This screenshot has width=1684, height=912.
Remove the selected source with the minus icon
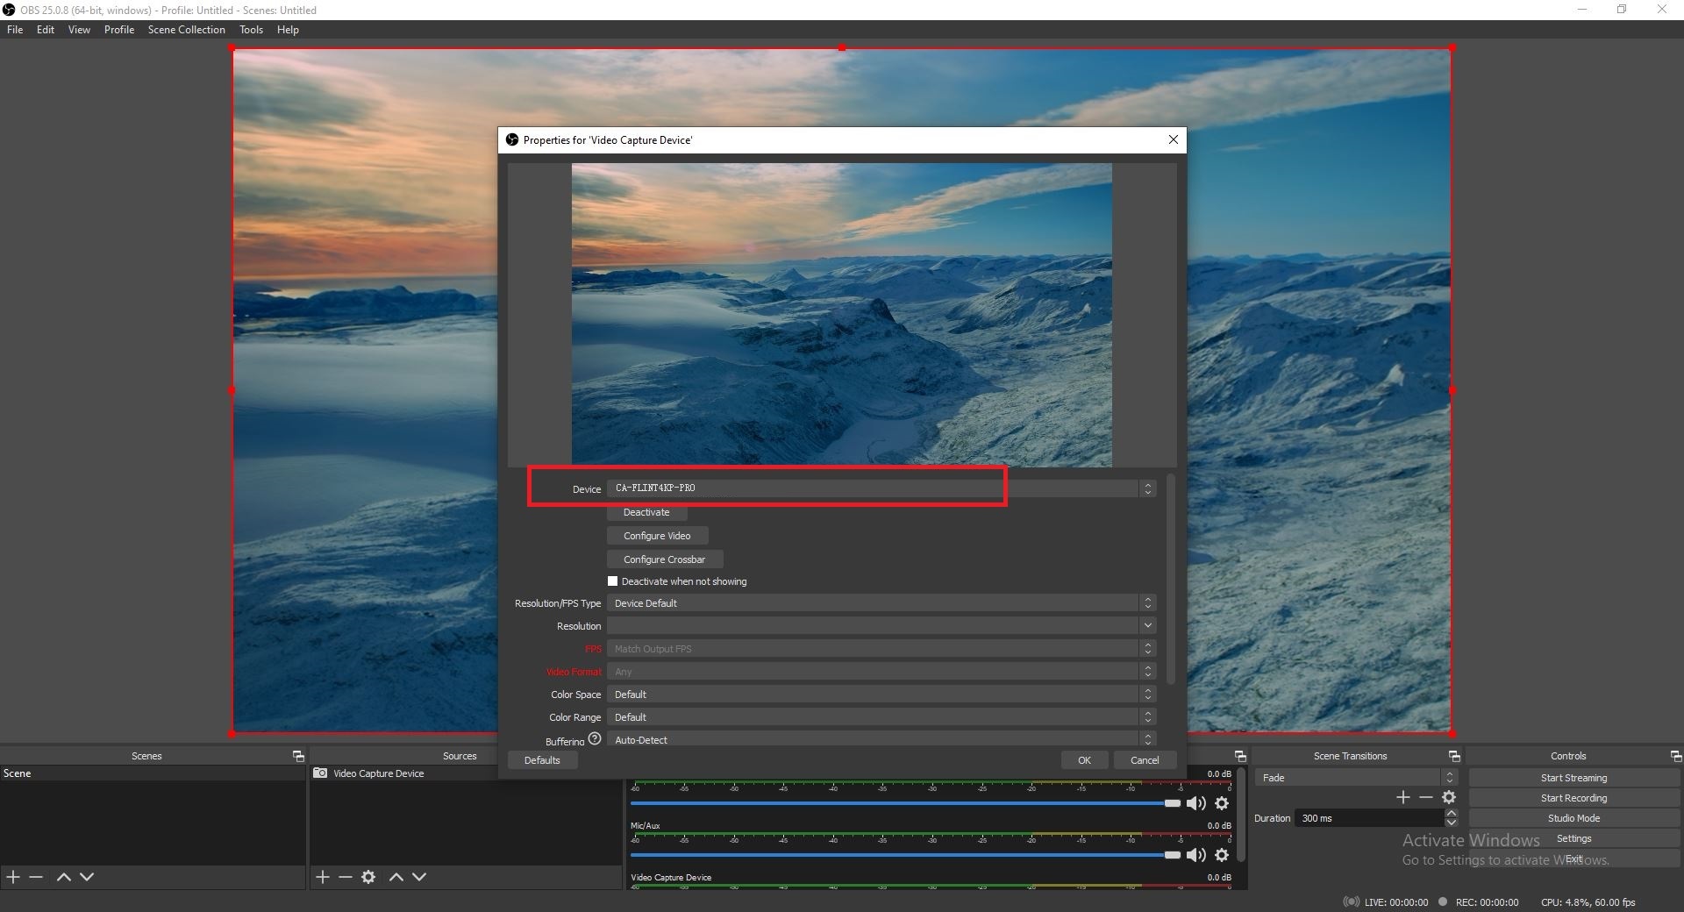pyautogui.click(x=346, y=877)
